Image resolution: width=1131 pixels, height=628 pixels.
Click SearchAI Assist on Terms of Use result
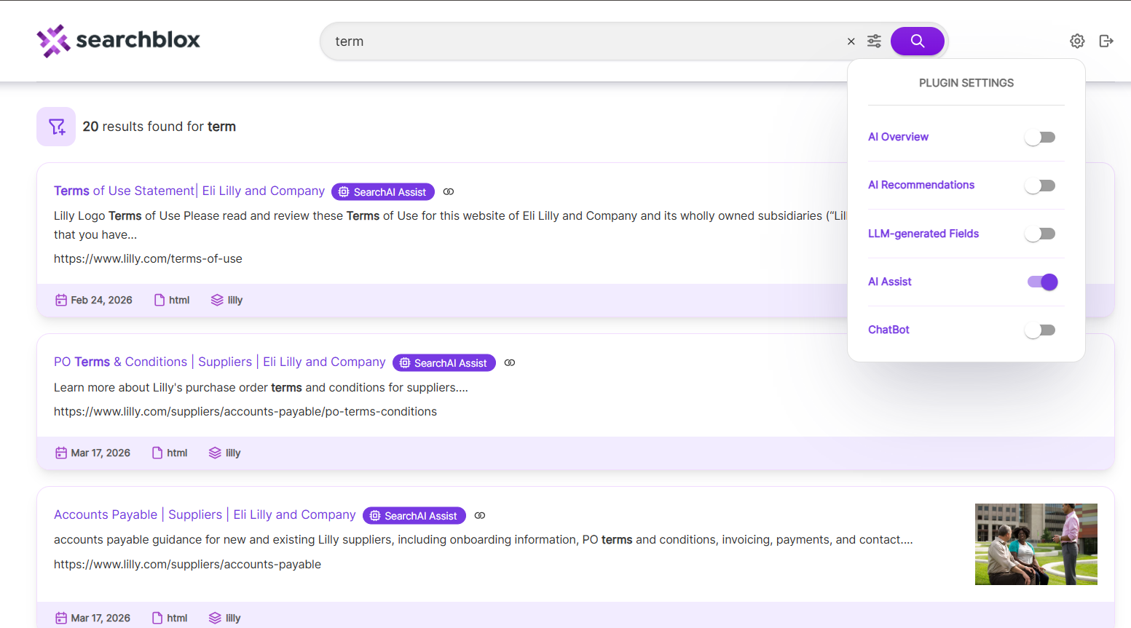pos(383,192)
